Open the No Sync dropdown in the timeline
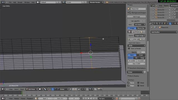Viewport: 178px width, 100px height. pos(106,99)
